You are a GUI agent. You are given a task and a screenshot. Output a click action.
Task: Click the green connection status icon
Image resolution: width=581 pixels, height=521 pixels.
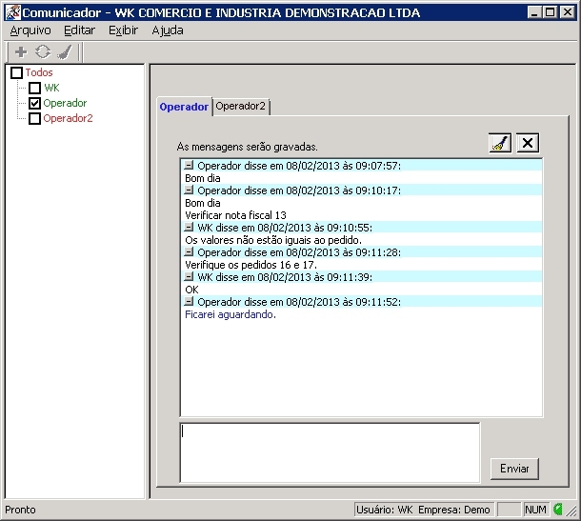click(x=558, y=510)
